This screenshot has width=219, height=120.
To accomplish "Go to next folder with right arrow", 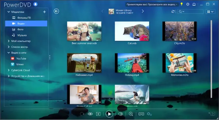I will [x=143, y=11].
